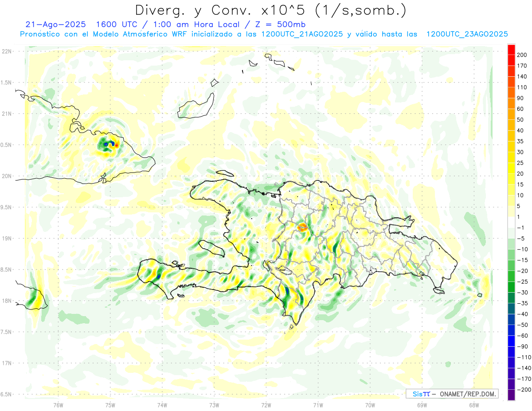Image resolution: width=532 pixels, height=411 pixels.
Task: Click the '68W' longitude label
Action: pos(474,405)
